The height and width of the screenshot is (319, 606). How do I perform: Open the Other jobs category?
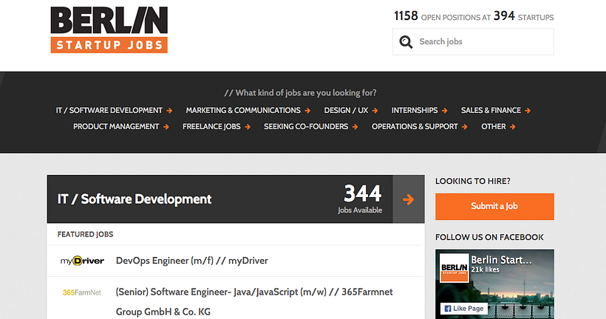pyautogui.click(x=493, y=127)
